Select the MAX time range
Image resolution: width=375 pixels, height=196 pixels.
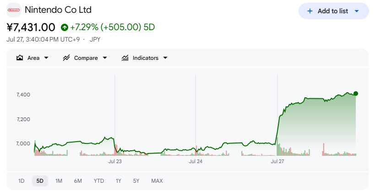(157, 181)
